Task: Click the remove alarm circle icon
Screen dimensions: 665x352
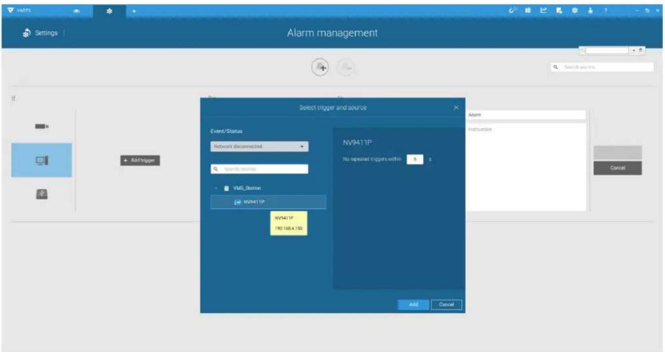Action: click(346, 68)
